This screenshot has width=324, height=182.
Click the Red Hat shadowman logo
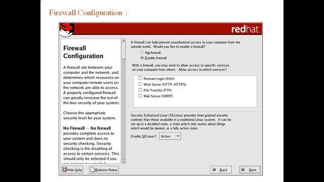click(67, 30)
